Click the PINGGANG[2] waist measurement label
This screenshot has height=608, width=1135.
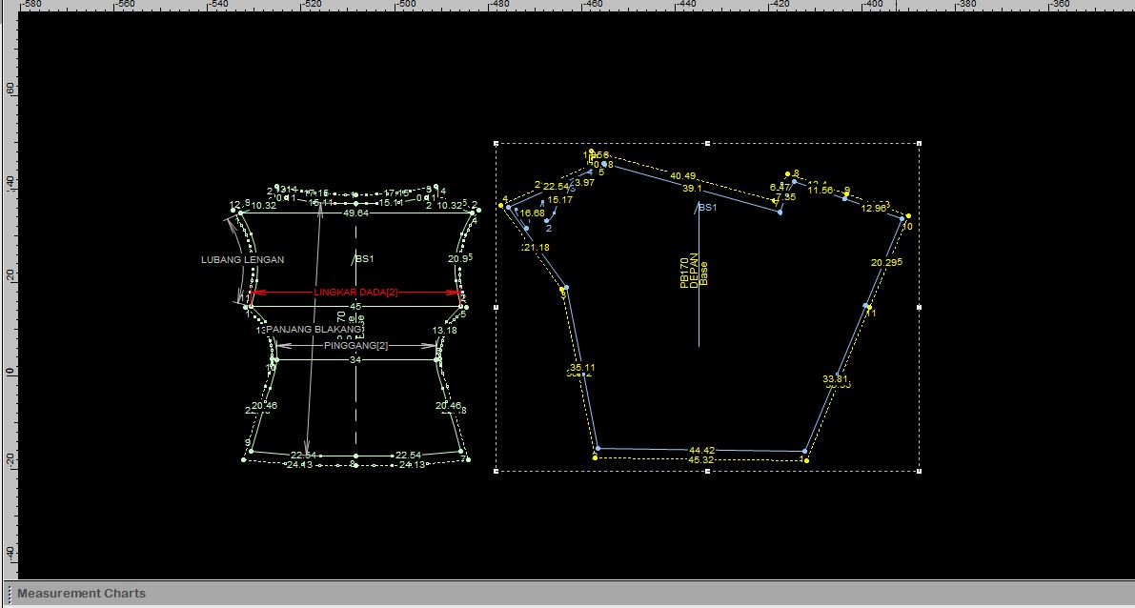point(355,345)
